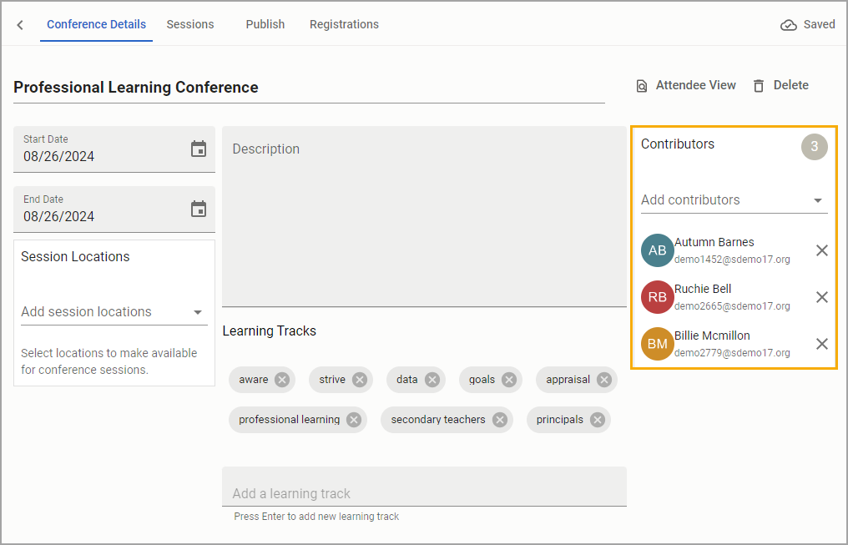
Task: Open the End Date calendar picker
Action: (x=199, y=209)
